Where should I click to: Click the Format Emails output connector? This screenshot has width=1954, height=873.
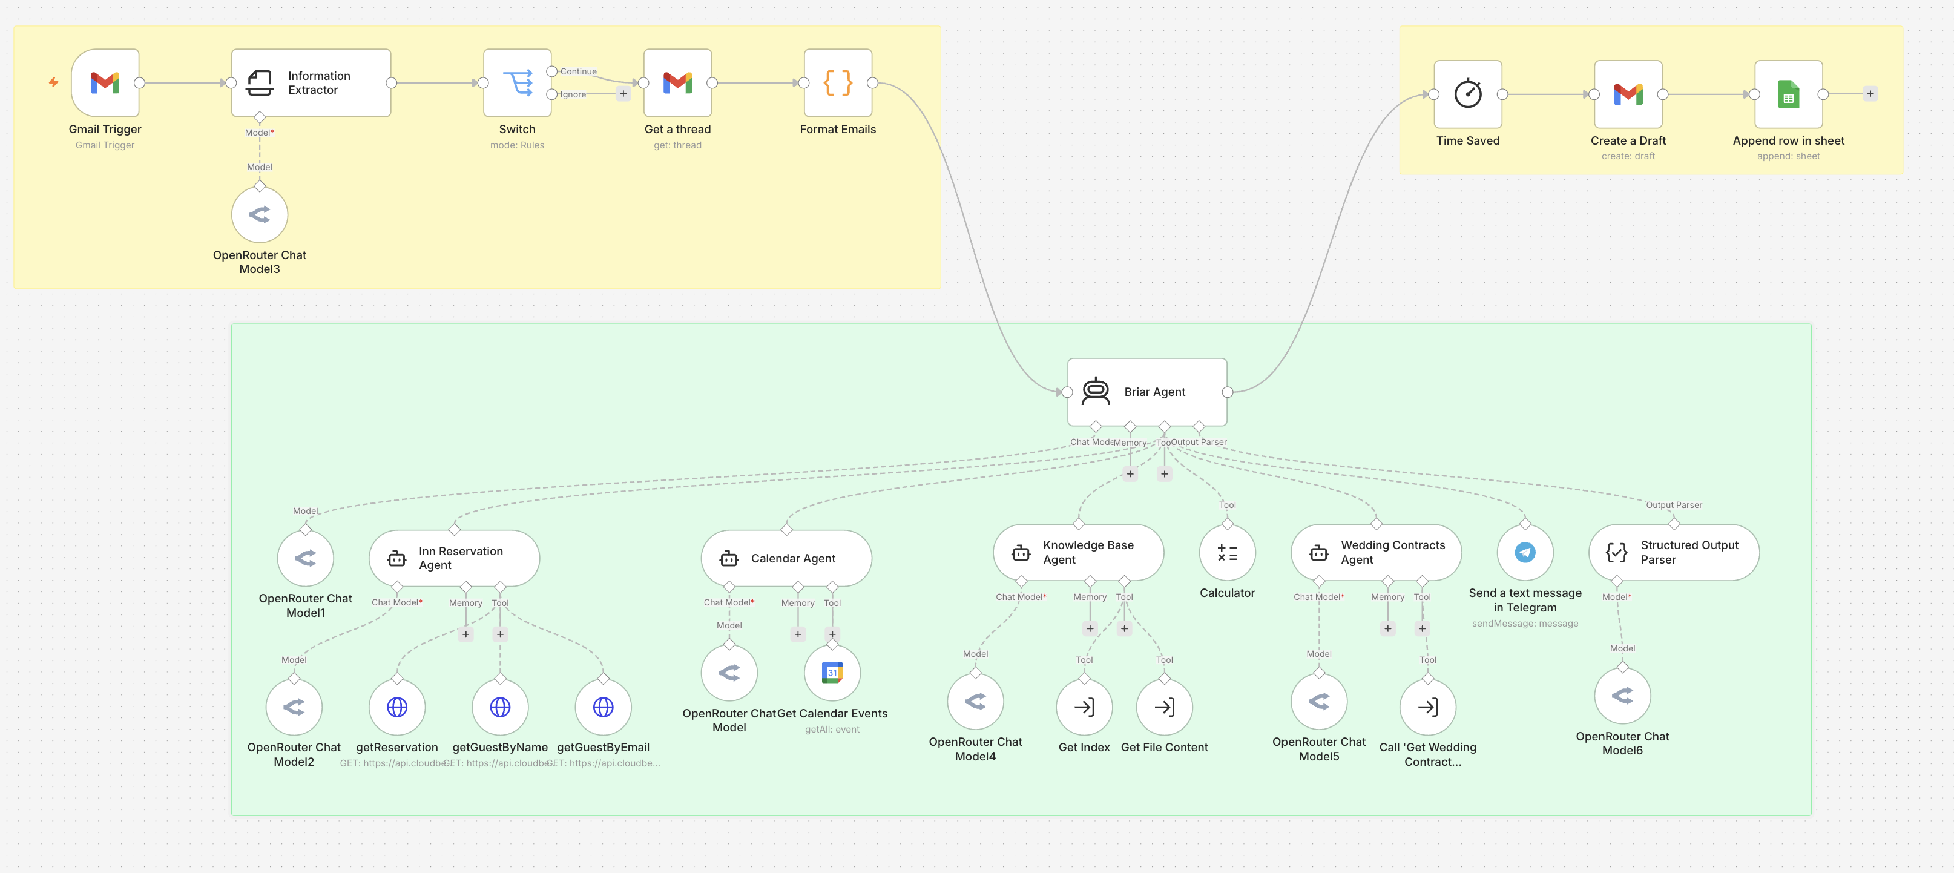[x=872, y=83]
